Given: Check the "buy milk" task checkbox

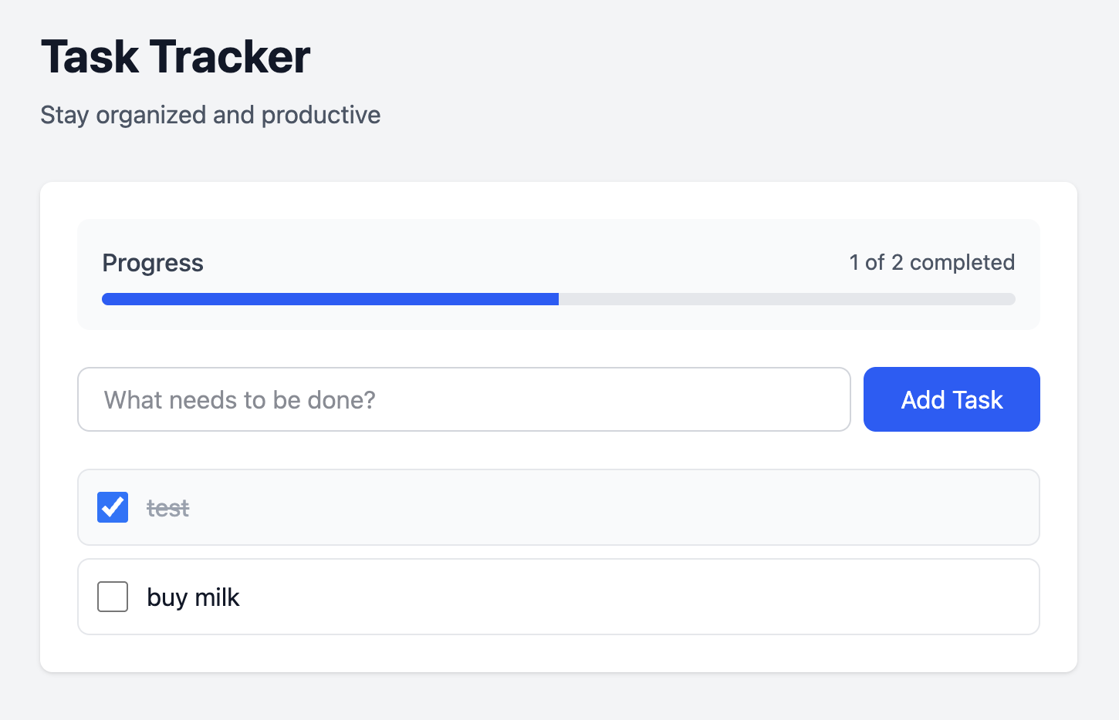Looking at the screenshot, I should [x=113, y=597].
